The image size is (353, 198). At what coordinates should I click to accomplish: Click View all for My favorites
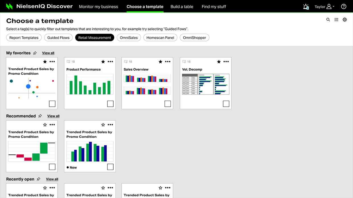[x=48, y=53]
